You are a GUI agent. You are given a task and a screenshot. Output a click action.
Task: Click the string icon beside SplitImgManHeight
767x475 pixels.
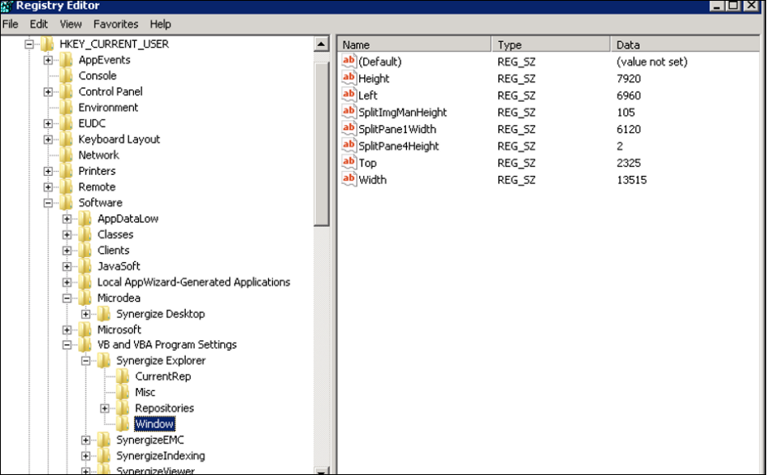(349, 112)
